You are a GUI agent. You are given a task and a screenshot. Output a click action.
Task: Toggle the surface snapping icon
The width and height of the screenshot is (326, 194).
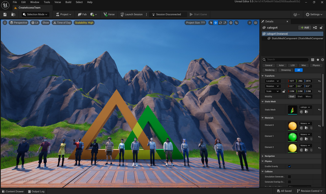tap(236, 23)
